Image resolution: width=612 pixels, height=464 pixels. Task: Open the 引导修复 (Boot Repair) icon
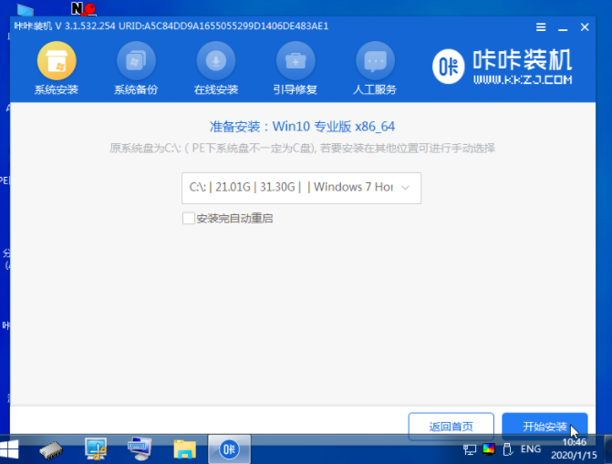296,62
